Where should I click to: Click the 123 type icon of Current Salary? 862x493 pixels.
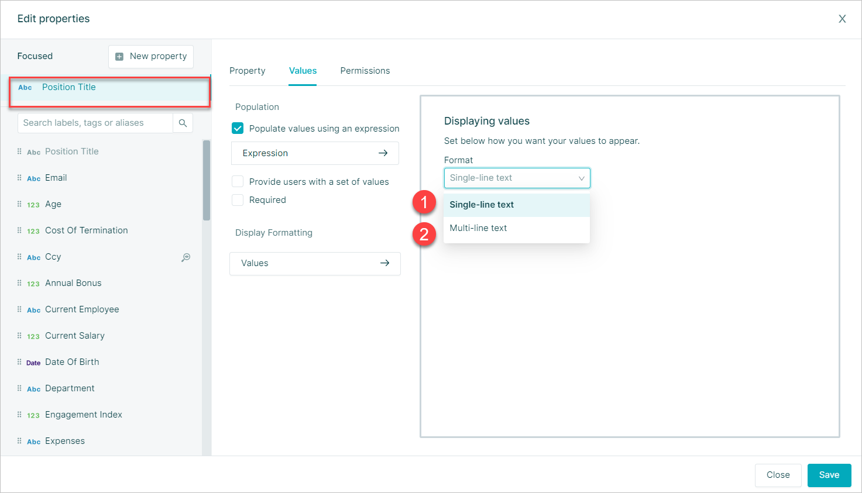[33, 336]
